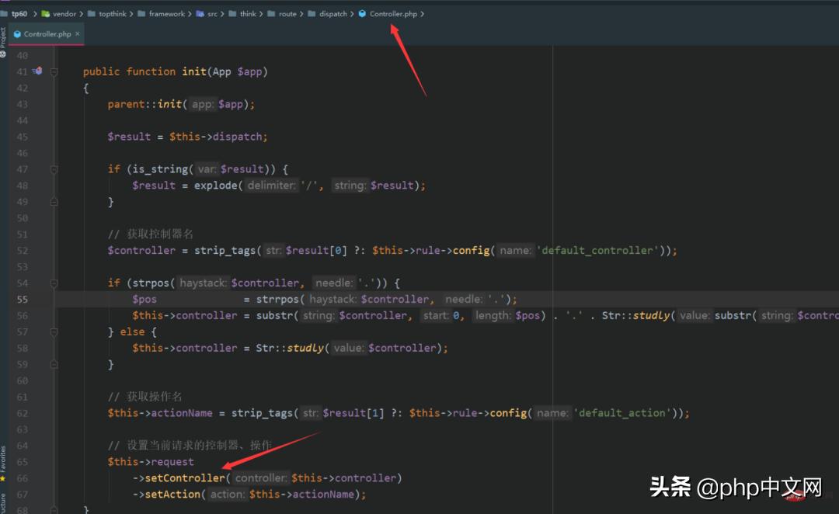The image size is (839, 514).
Task: Click the Favorites star icon
Action: coord(3,478)
